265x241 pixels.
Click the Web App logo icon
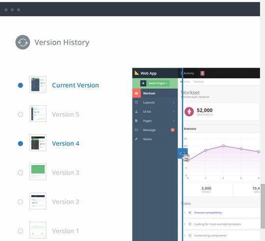[137, 73]
